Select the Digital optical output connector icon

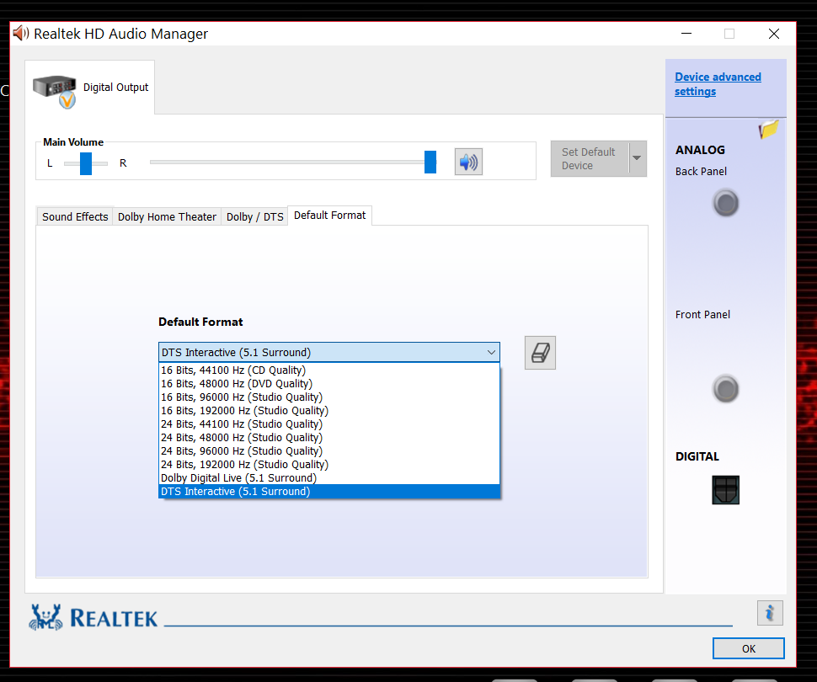click(x=725, y=490)
